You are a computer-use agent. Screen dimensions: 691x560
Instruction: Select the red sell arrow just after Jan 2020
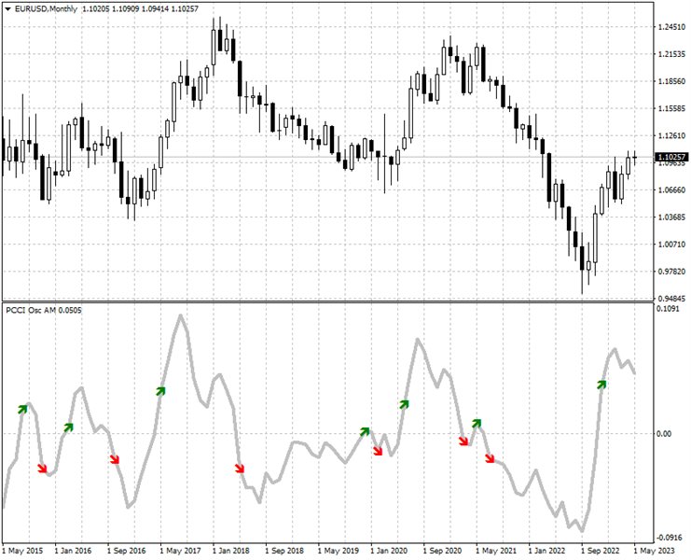coord(378,451)
